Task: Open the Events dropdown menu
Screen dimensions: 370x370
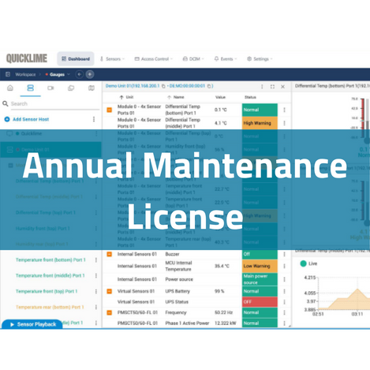Action: point(226,59)
